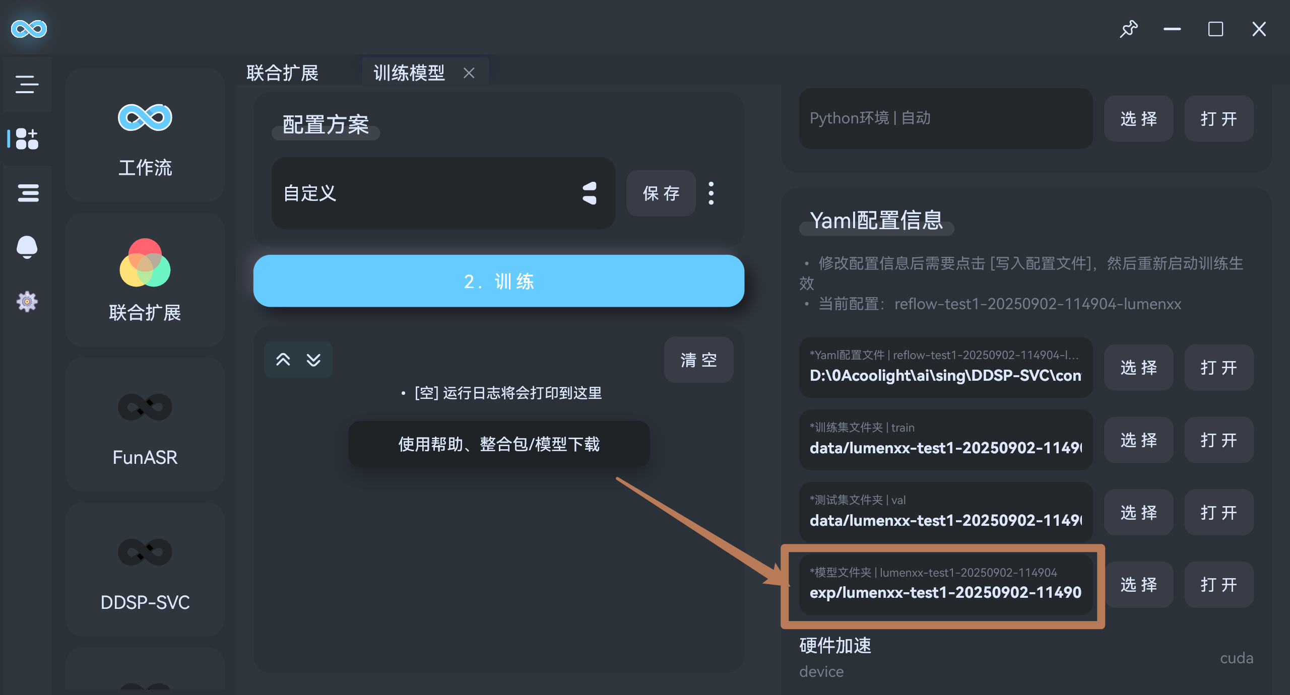This screenshot has height=695, width=1290.
Task: Close the 训练模型 tab
Action: point(469,73)
